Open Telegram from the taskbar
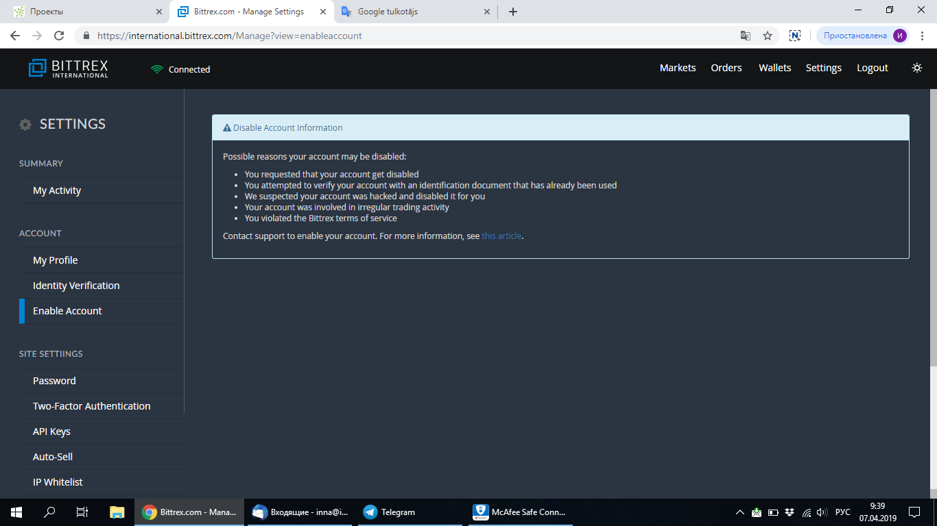Image resolution: width=937 pixels, height=526 pixels. (410, 512)
